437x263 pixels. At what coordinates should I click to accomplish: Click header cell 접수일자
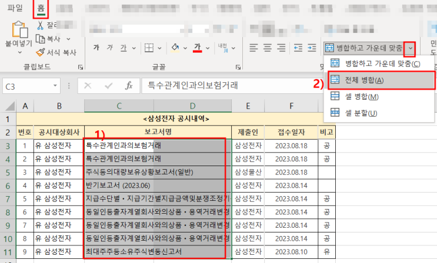(x=291, y=132)
